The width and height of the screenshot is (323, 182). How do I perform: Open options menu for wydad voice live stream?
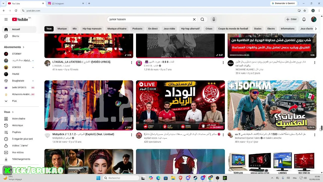pos(223,135)
